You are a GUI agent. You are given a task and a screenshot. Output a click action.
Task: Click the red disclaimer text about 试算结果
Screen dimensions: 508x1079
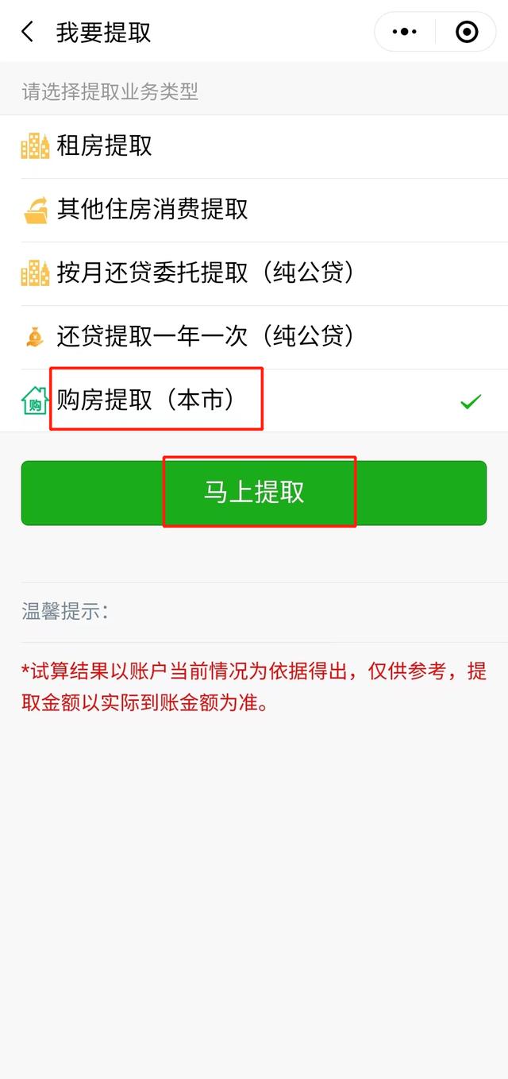point(254,687)
